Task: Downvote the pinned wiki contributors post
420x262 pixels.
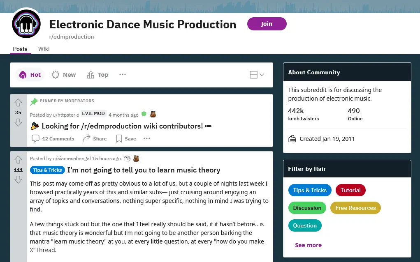Action: pyautogui.click(x=18, y=122)
